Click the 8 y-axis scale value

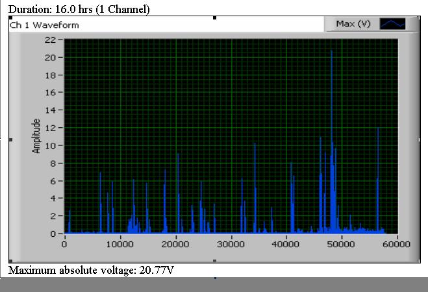pos(53,164)
